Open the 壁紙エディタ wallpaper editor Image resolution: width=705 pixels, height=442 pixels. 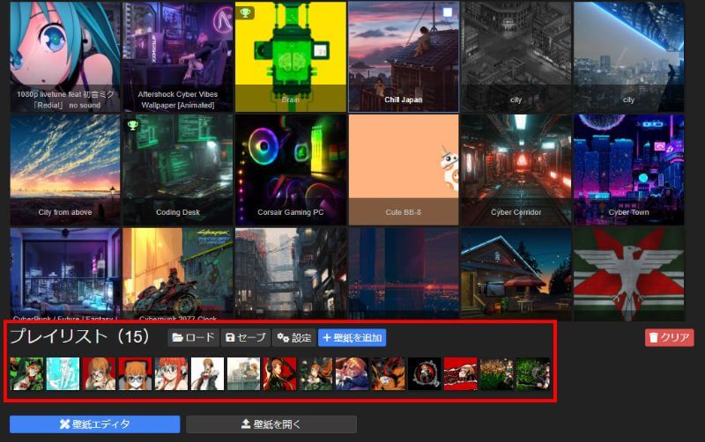tap(95, 424)
